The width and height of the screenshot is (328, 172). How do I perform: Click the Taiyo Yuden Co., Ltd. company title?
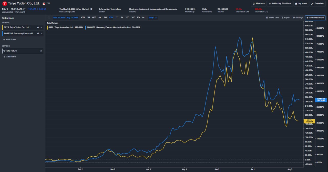[24, 3]
